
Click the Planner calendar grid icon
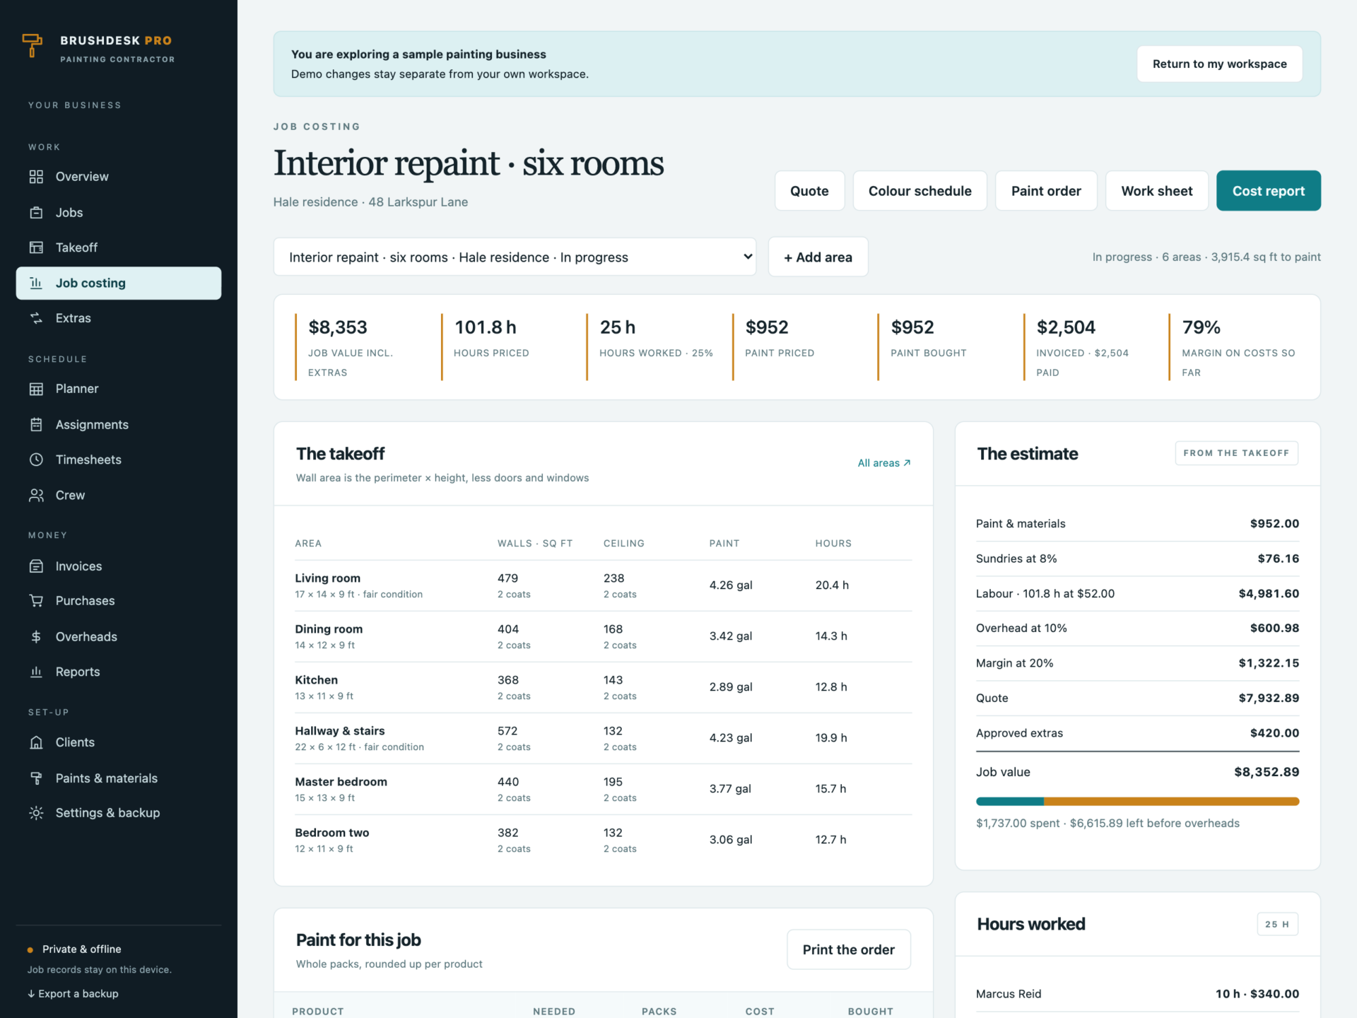point(36,389)
